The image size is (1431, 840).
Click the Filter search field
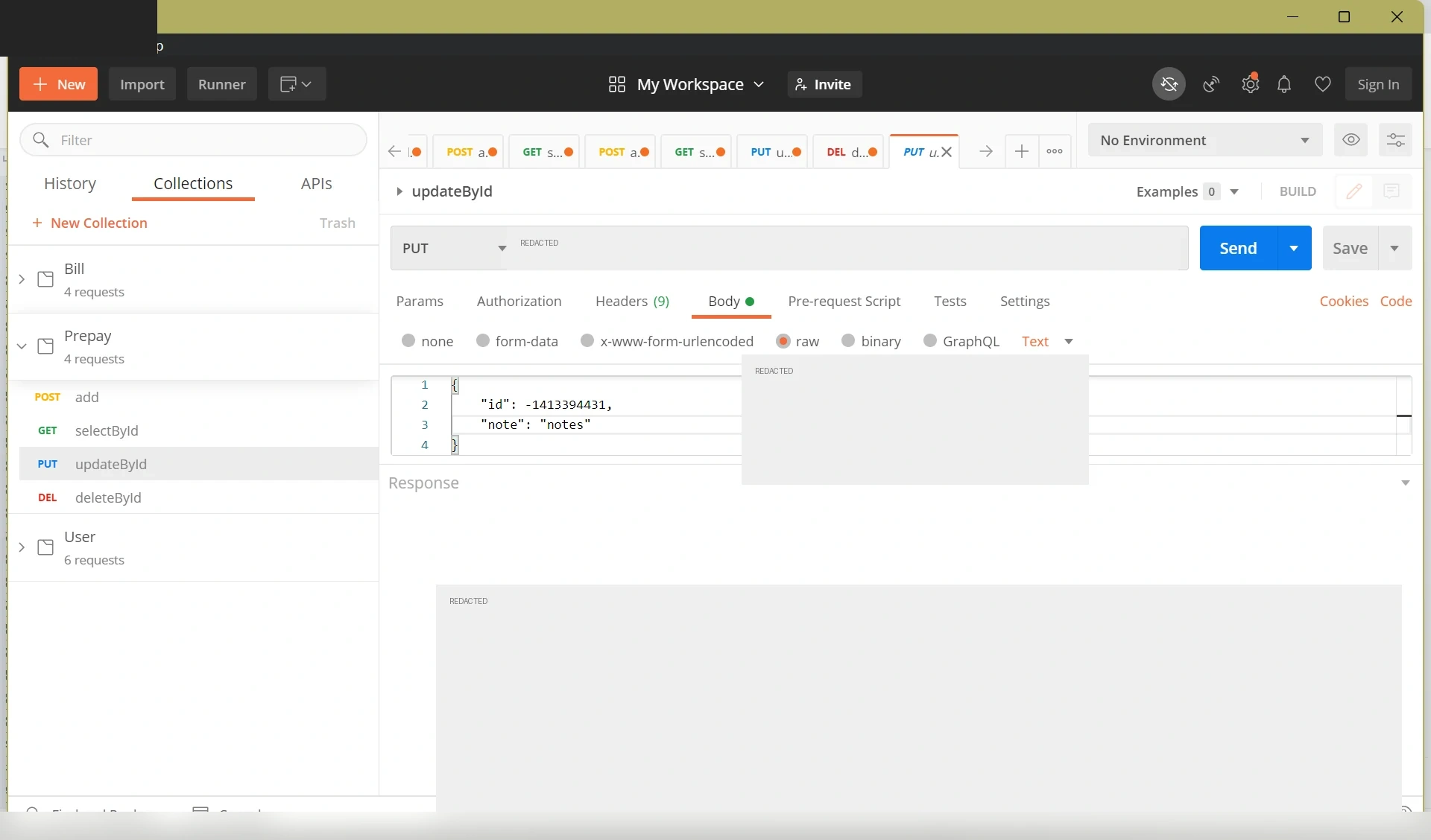pos(194,140)
